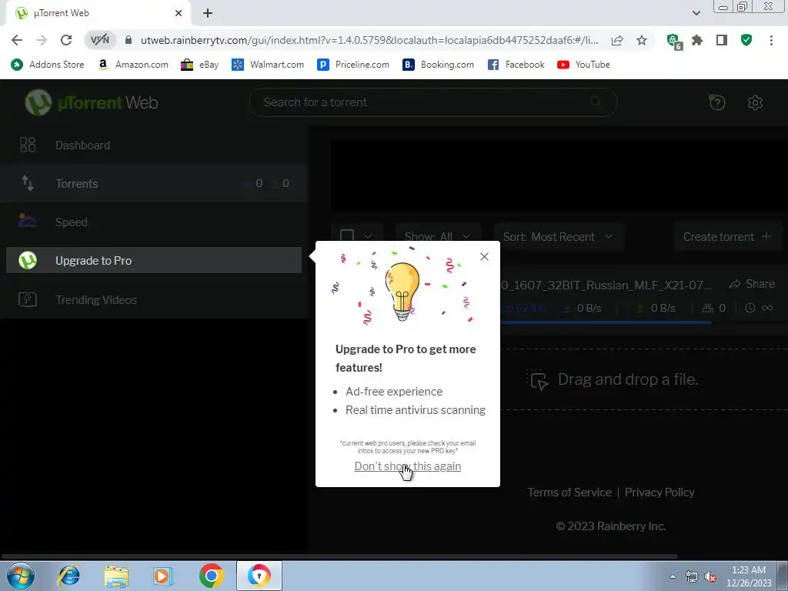This screenshot has width=788, height=591.
Task: Click the Dashboard grid icon
Action: tap(28, 145)
